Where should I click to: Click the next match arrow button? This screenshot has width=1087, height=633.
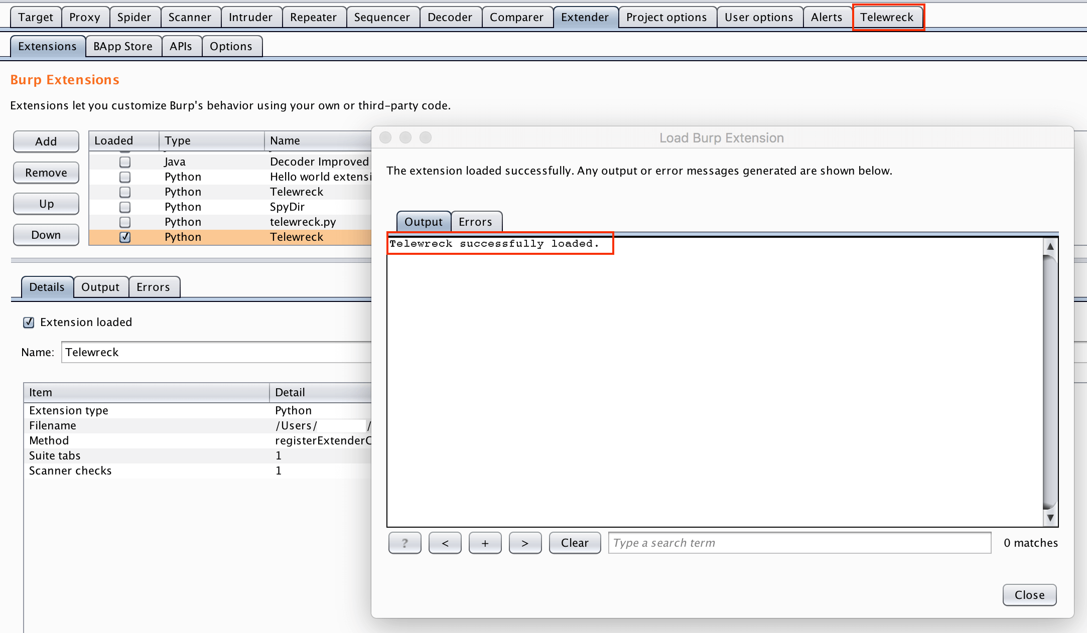(525, 543)
